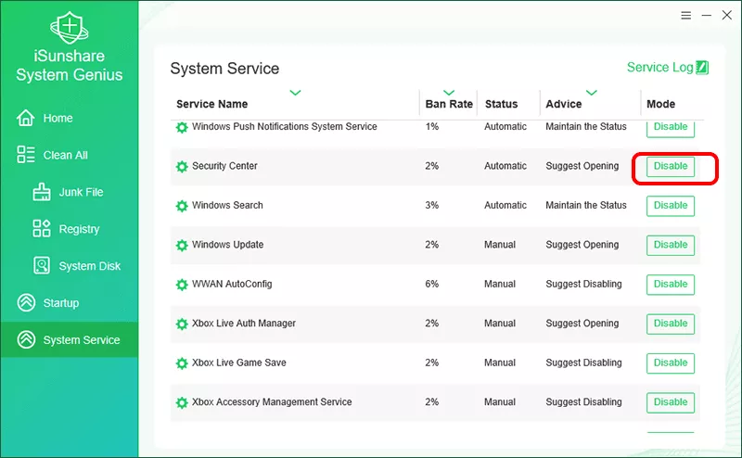This screenshot has height=458, width=742.
Task: Click the gear icon beside Security Center
Action: point(182,167)
